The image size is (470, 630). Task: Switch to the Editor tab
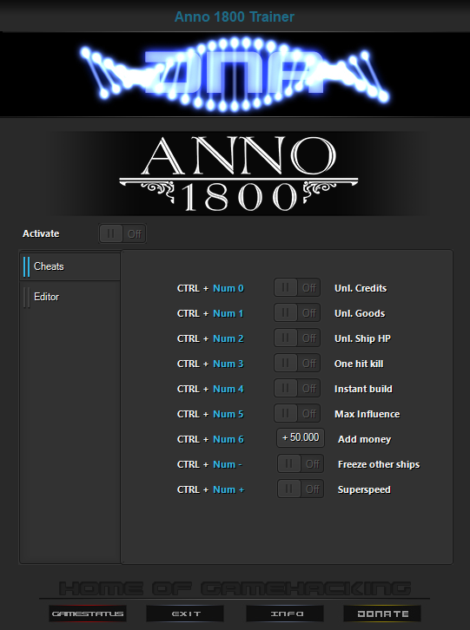pyautogui.click(x=70, y=297)
